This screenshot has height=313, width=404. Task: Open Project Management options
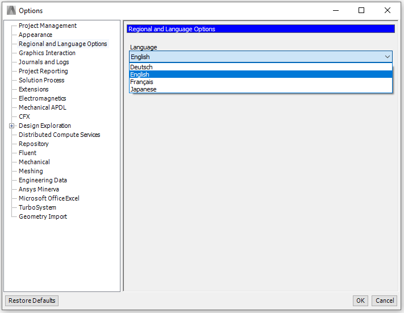tap(47, 26)
